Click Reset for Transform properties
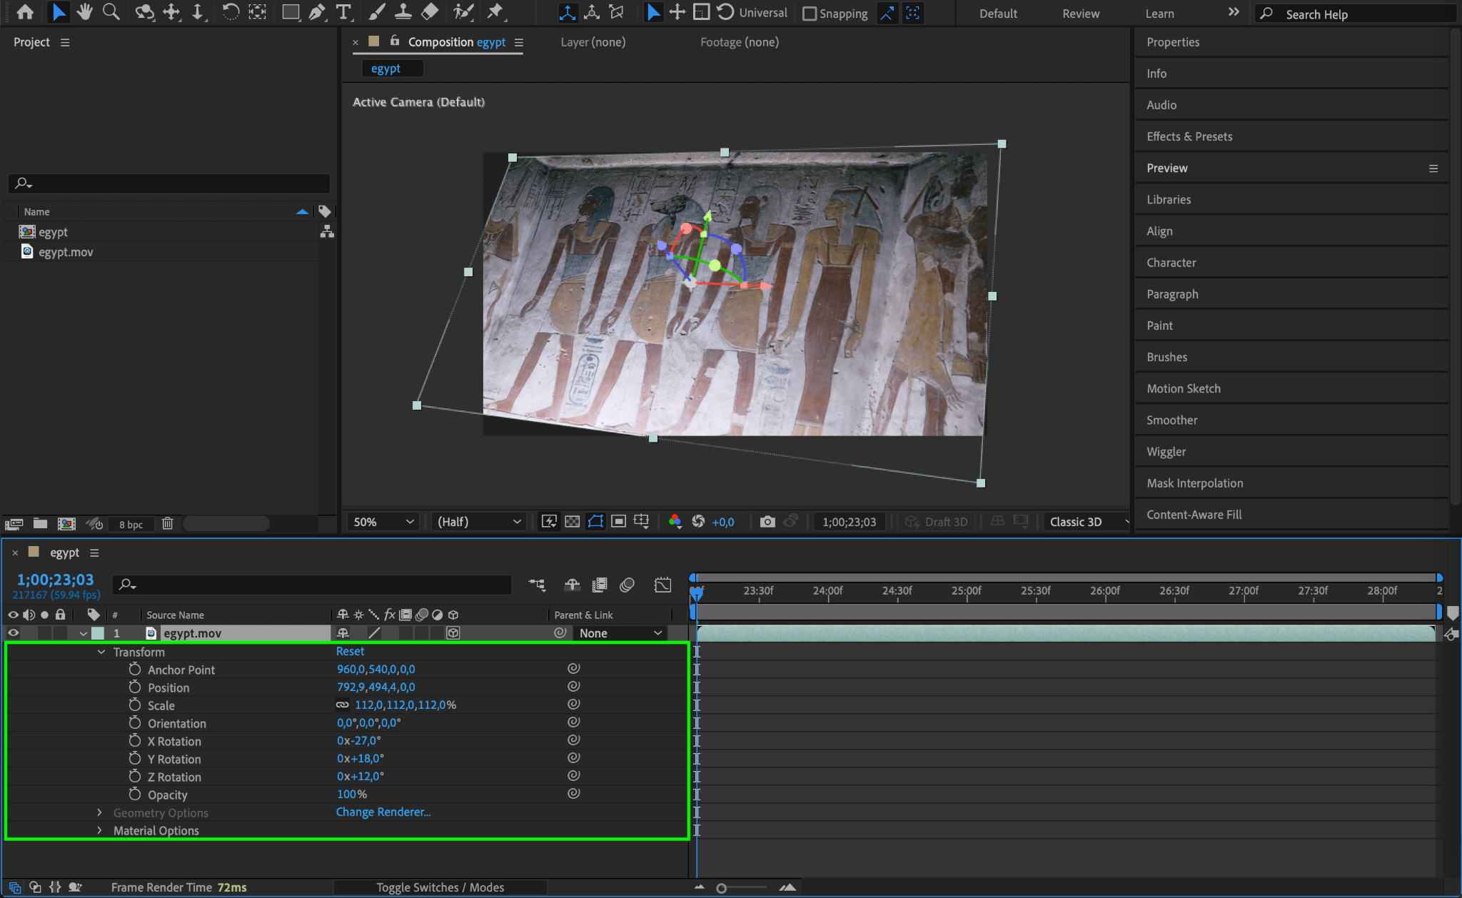The height and width of the screenshot is (898, 1462). click(350, 651)
